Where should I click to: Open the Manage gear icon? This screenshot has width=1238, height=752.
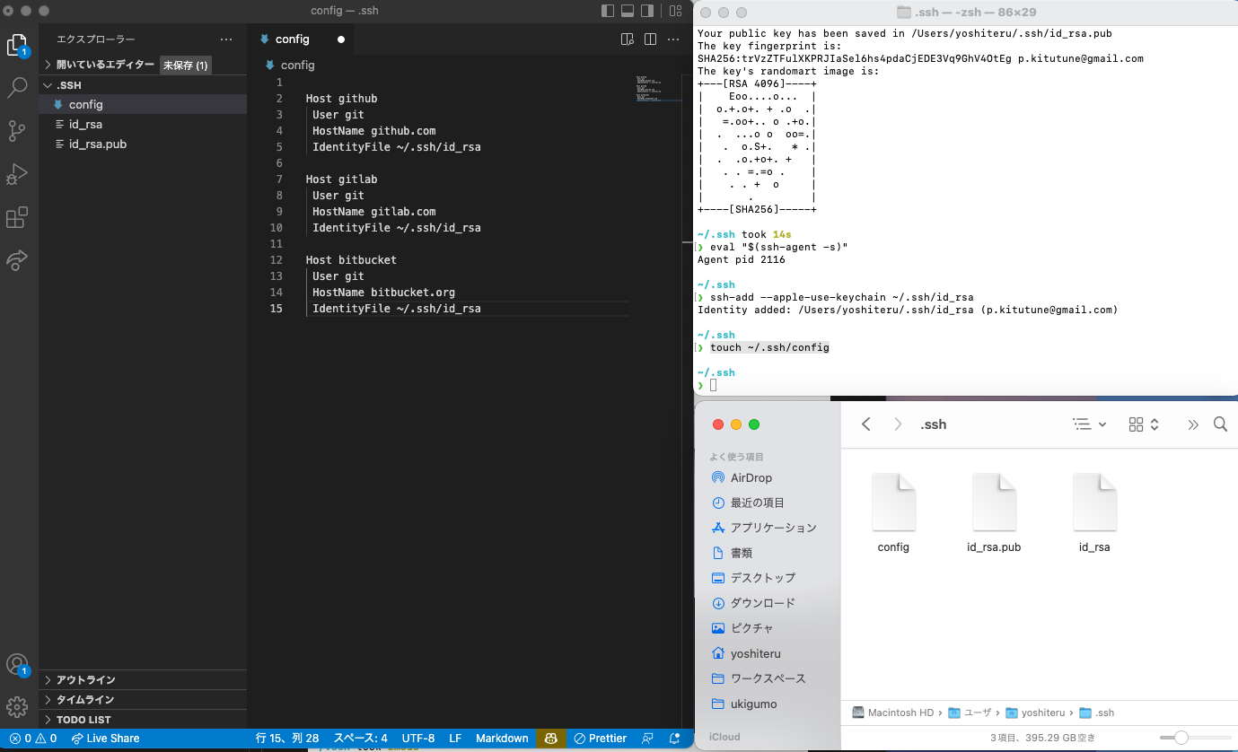tap(18, 707)
